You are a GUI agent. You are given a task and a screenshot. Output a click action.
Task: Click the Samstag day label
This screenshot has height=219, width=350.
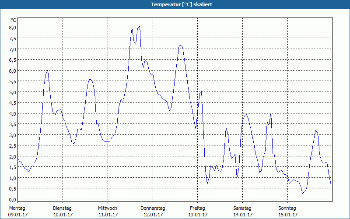(x=242, y=208)
